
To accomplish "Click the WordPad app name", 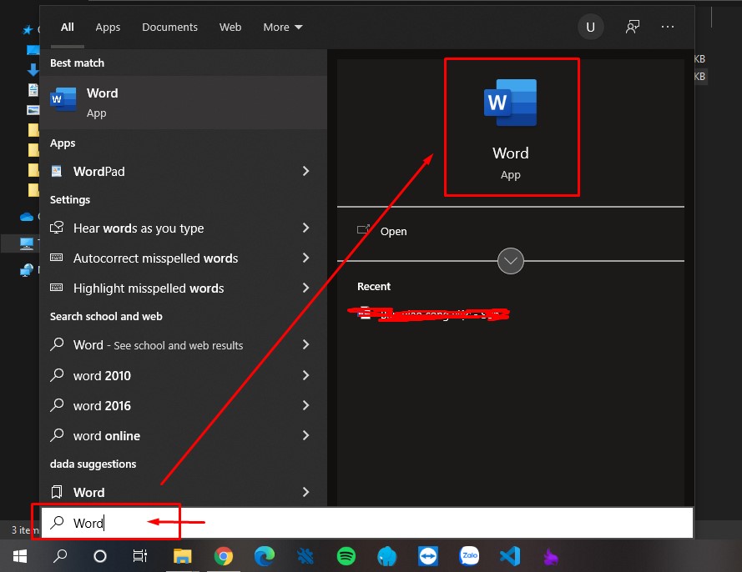I will 98,171.
